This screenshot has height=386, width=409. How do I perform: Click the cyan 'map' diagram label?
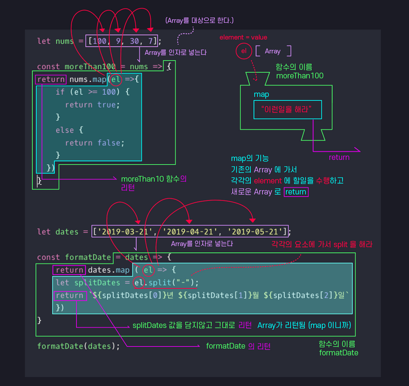(x=261, y=94)
